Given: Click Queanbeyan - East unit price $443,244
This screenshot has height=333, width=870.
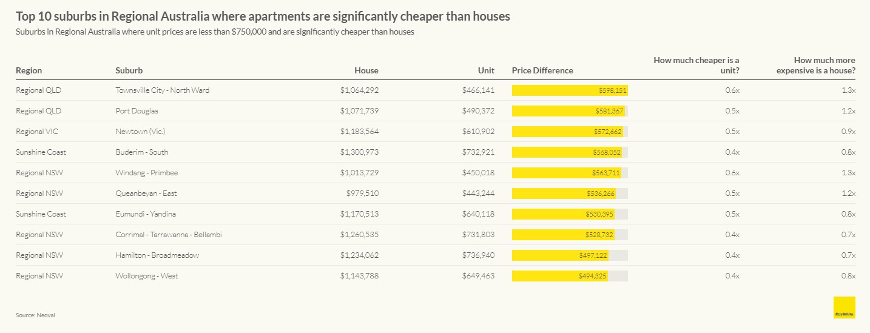Looking at the screenshot, I should pos(478,193).
